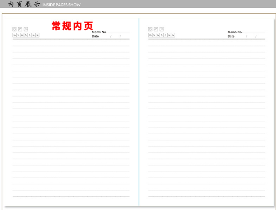Image resolution: width=276 pixels, height=210 pixels.
Task: Click the rainy umbrella icon on left page
Action: pos(26,29)
